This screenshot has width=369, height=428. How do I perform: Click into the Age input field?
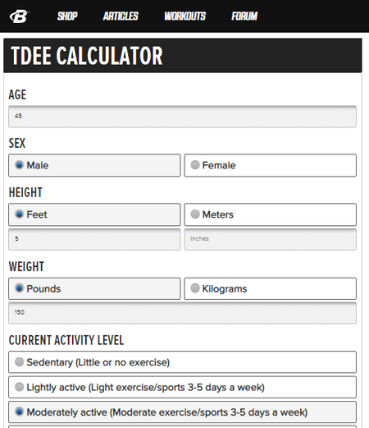(x=182, y=117)
